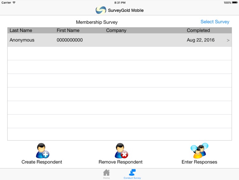The width and height of the screenshot is (239, 180).
Task: Click the Select Survey link
Action: [x=215, y=22]
